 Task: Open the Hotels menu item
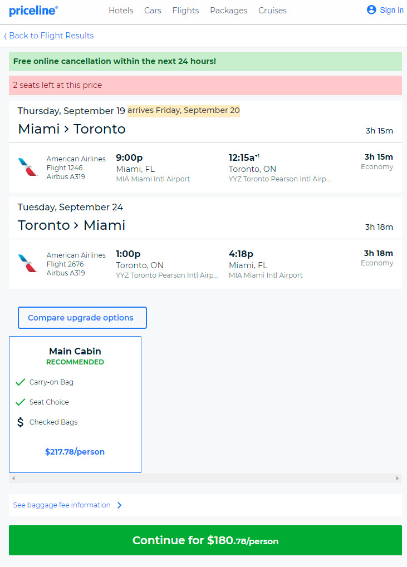[121, 11]
